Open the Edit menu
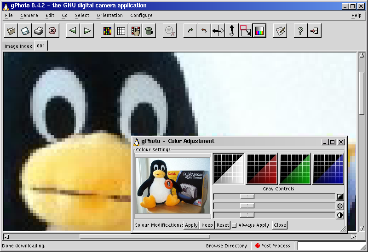Image resolution: width=368 pixels, height=252 pixels. (x=50, y=16)
